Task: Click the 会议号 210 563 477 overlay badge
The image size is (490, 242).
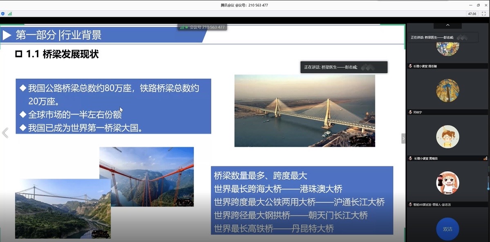Action: (x=202, y=27)
